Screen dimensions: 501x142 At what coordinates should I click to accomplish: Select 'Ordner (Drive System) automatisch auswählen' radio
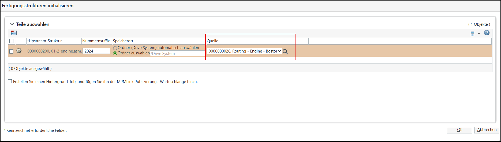tap(115, 48)
